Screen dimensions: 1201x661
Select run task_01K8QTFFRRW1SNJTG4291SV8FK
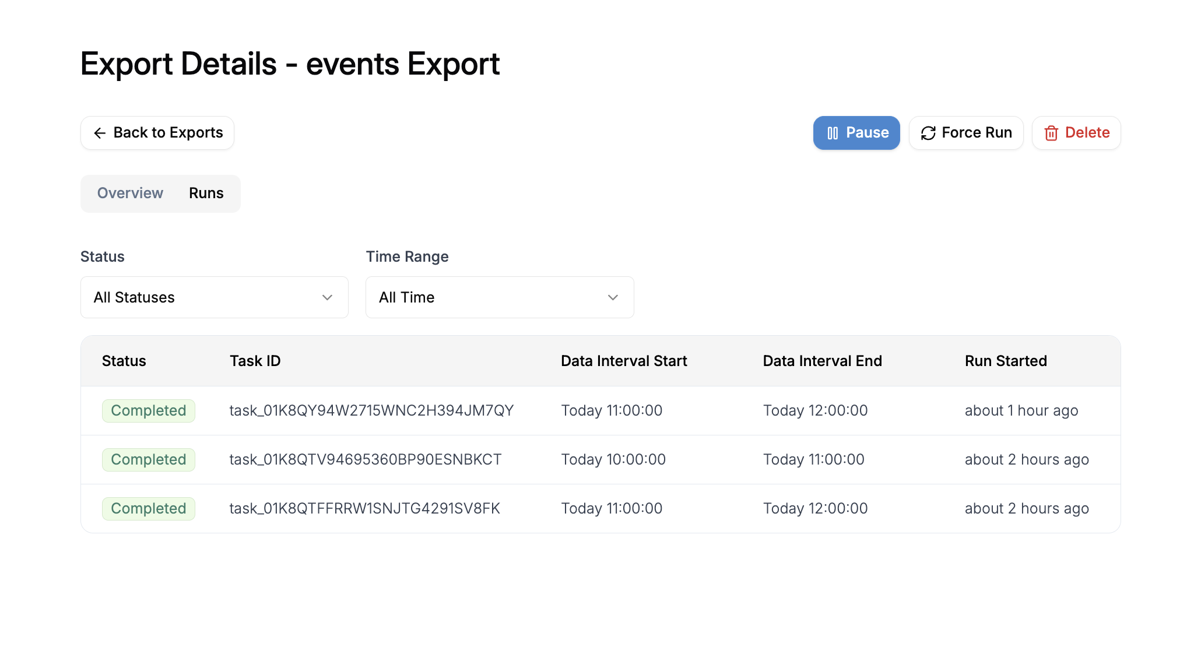click(364, 508)
